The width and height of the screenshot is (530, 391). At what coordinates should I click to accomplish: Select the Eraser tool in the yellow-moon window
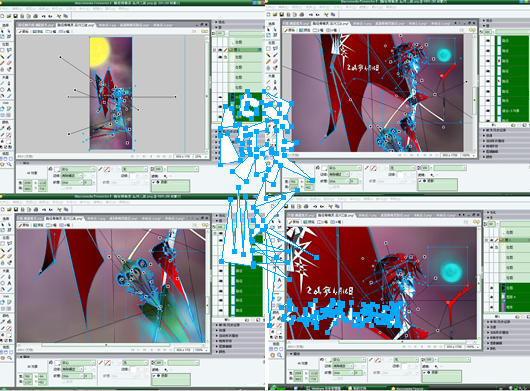9,63
